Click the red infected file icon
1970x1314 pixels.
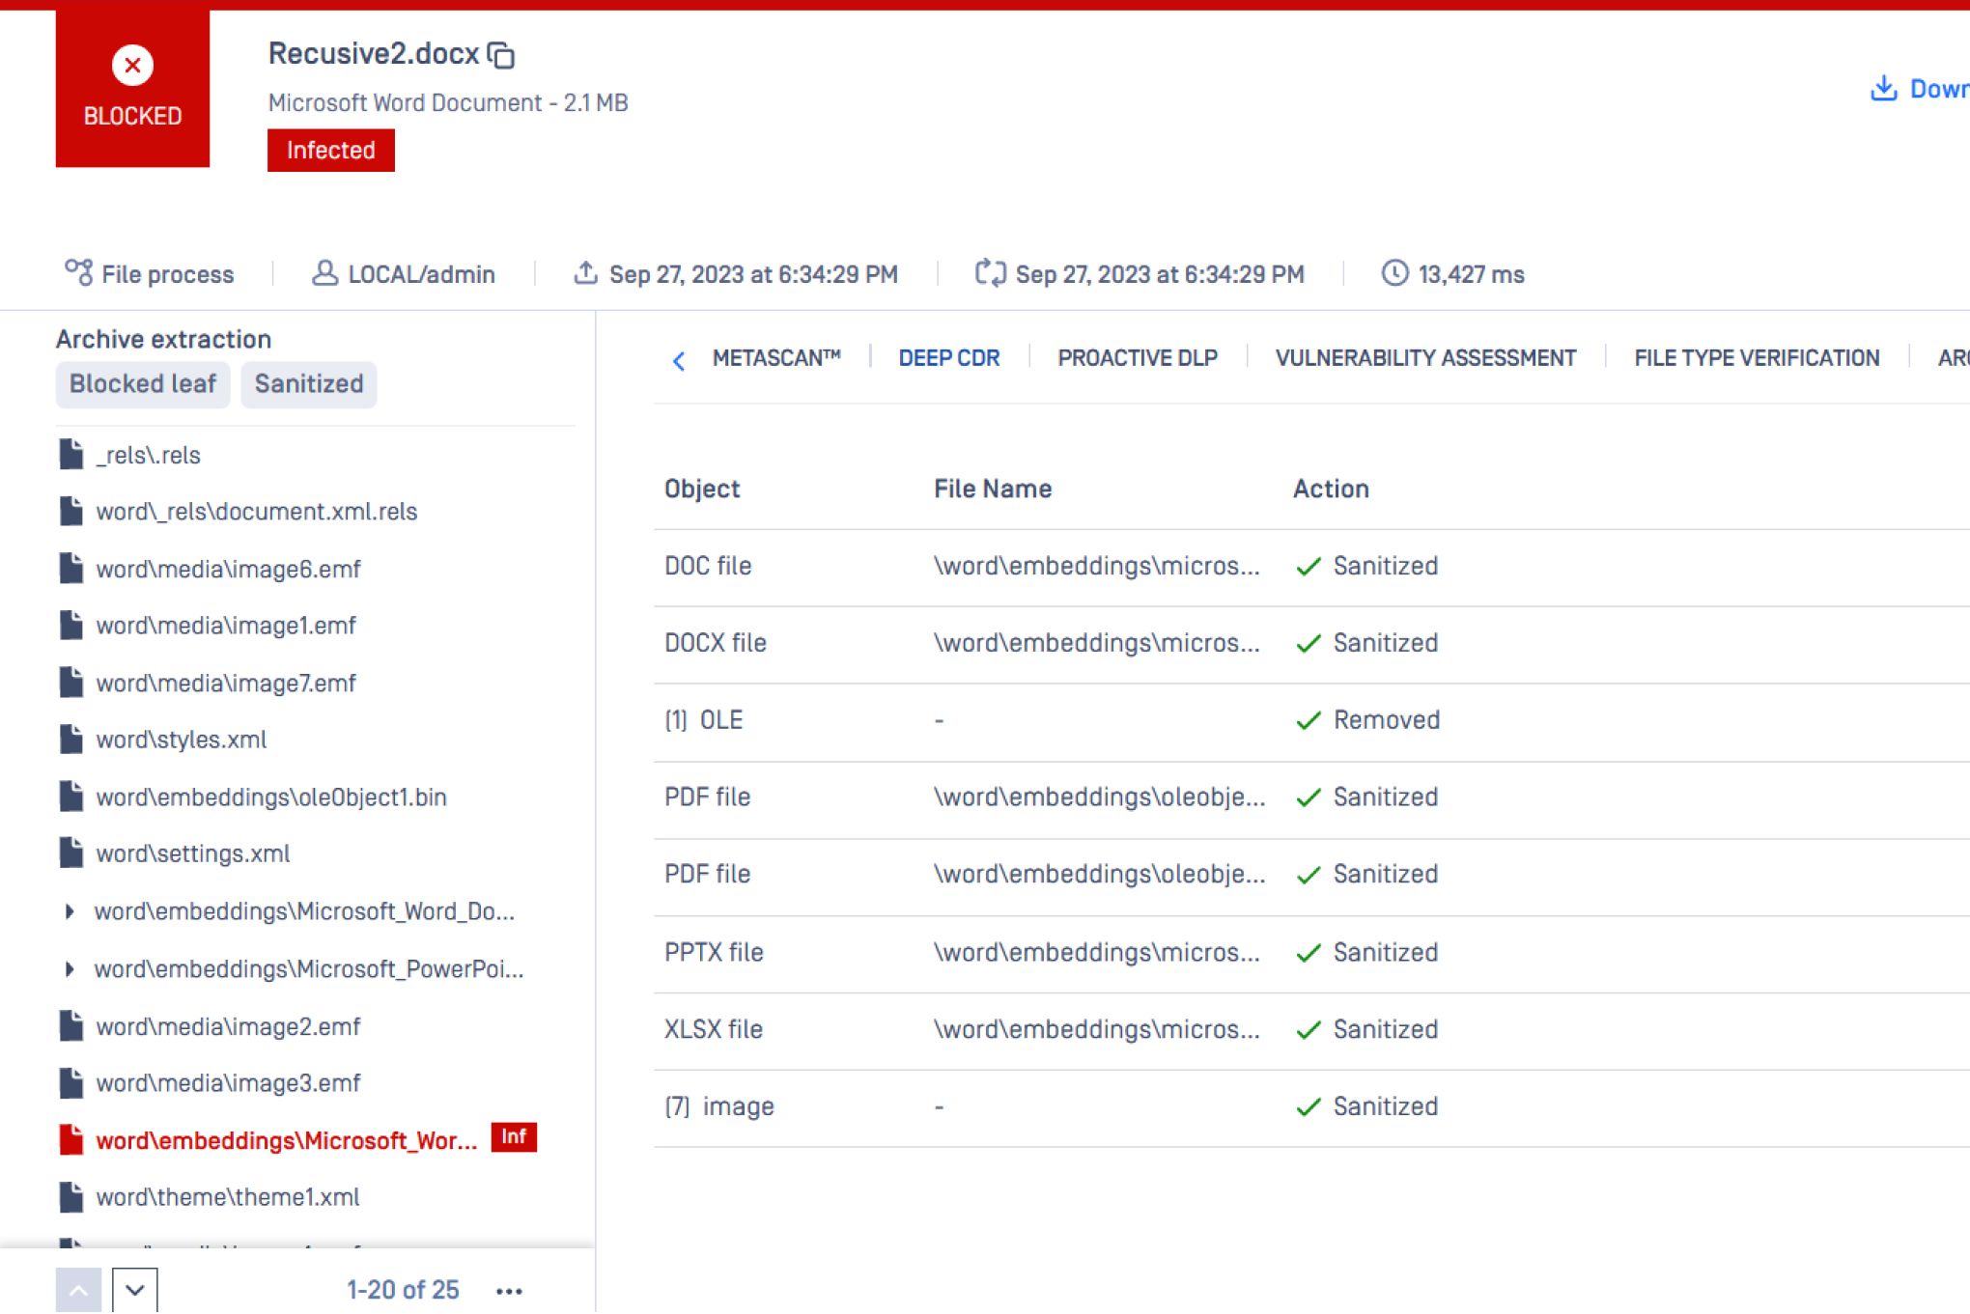[71, 1140]
